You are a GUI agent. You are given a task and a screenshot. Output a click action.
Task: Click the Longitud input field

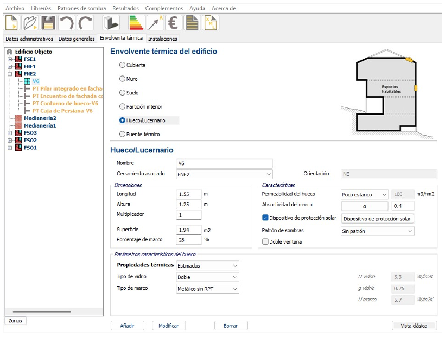click(189, 194)
